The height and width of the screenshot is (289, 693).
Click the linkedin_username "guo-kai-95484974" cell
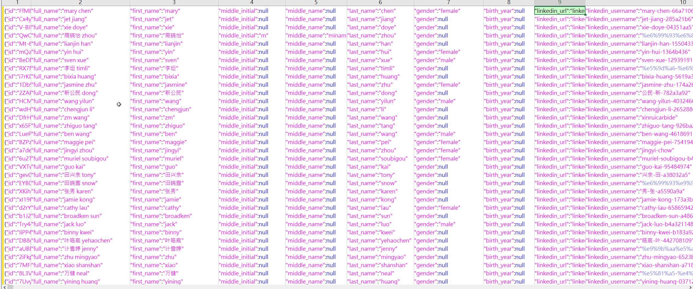[639, 167]
